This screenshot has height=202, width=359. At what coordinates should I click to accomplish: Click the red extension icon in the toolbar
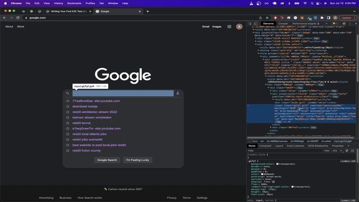pyautogui.click(x=275, y=17)
